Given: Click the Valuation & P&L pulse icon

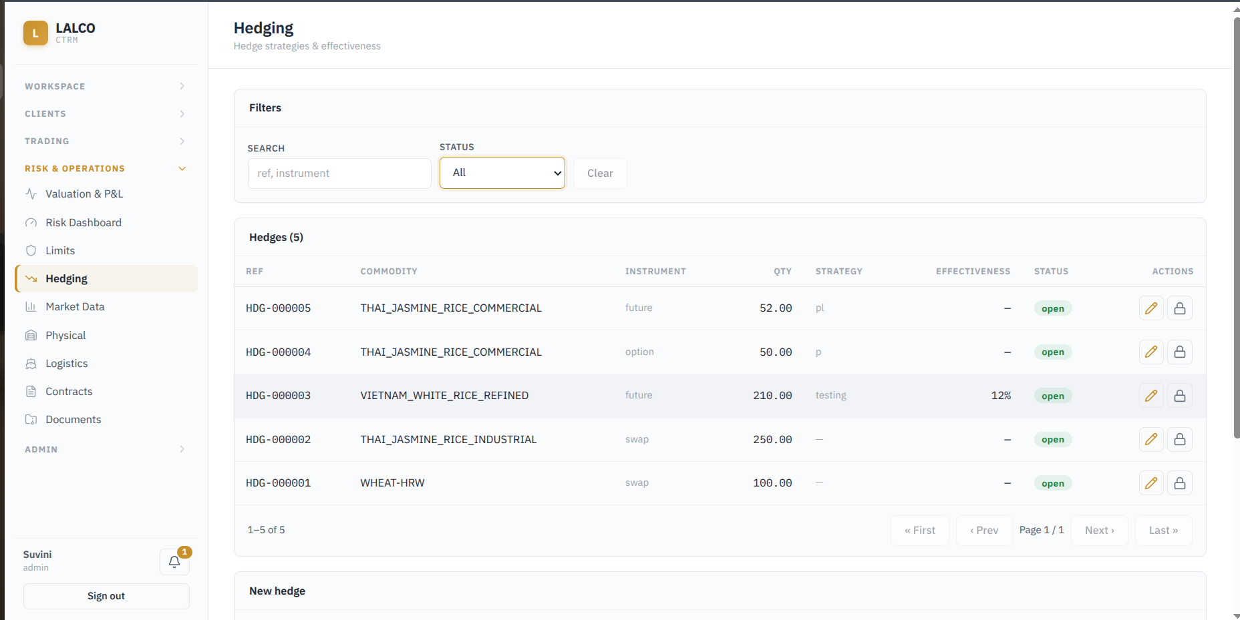Looking at the screenshot, I should (x=31, y=194).
